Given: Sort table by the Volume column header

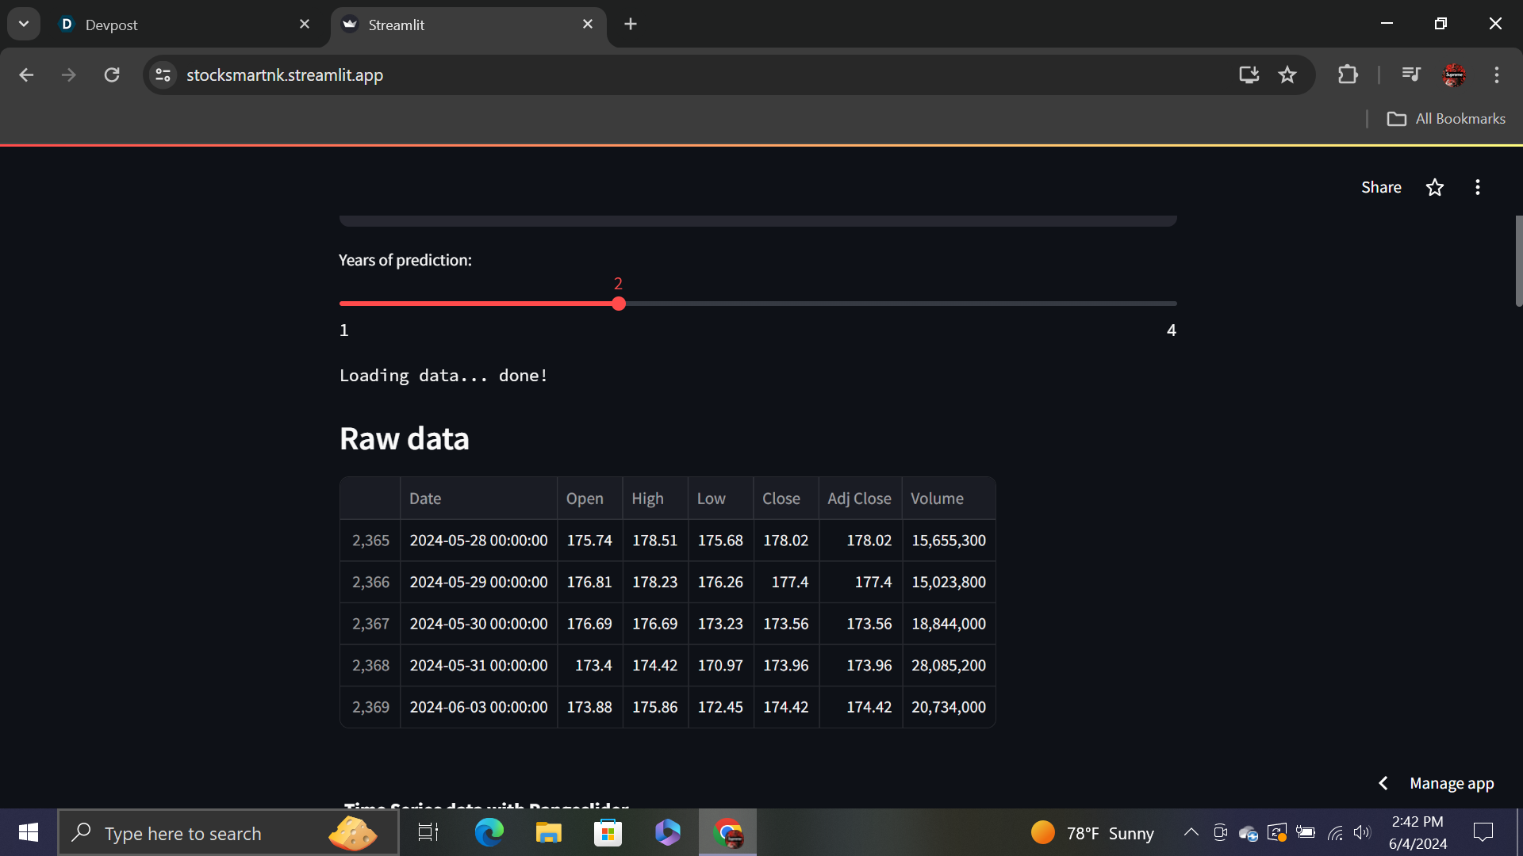Looking at the screenshot, I should coord(937,499).
